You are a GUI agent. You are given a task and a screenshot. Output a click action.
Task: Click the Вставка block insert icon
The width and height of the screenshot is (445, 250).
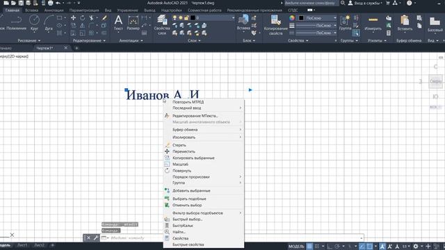[243, 22]
